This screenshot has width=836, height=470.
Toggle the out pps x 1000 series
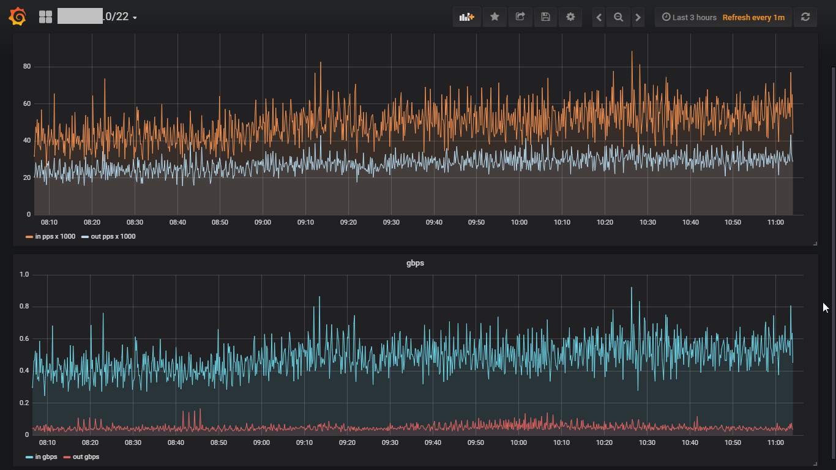[113, 236]
